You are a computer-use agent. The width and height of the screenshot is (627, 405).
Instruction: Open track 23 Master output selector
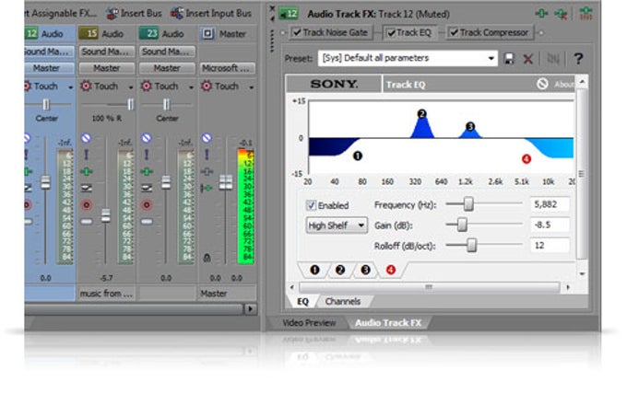click(x=167, y=68)
